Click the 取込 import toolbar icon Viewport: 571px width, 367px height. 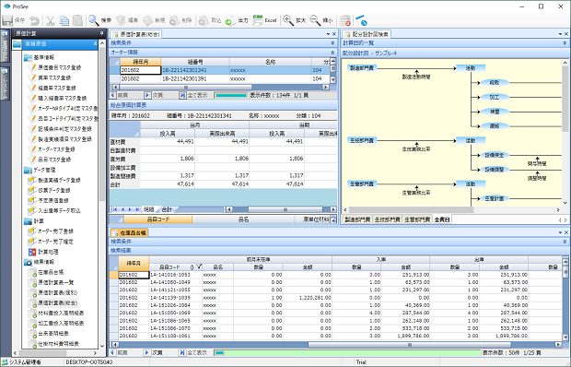pyautogui.click(x=204, y=20)
